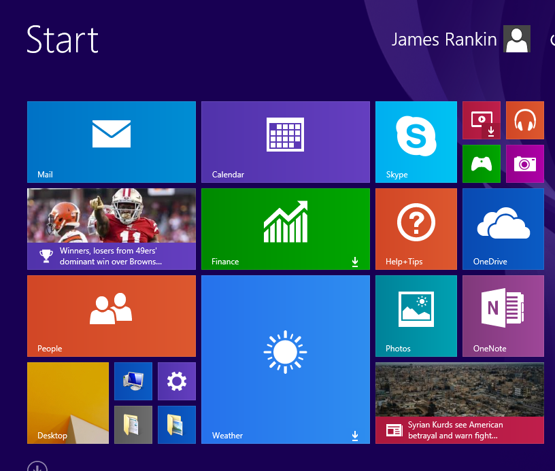Open the Pictures folder tile

coord(177,425)
